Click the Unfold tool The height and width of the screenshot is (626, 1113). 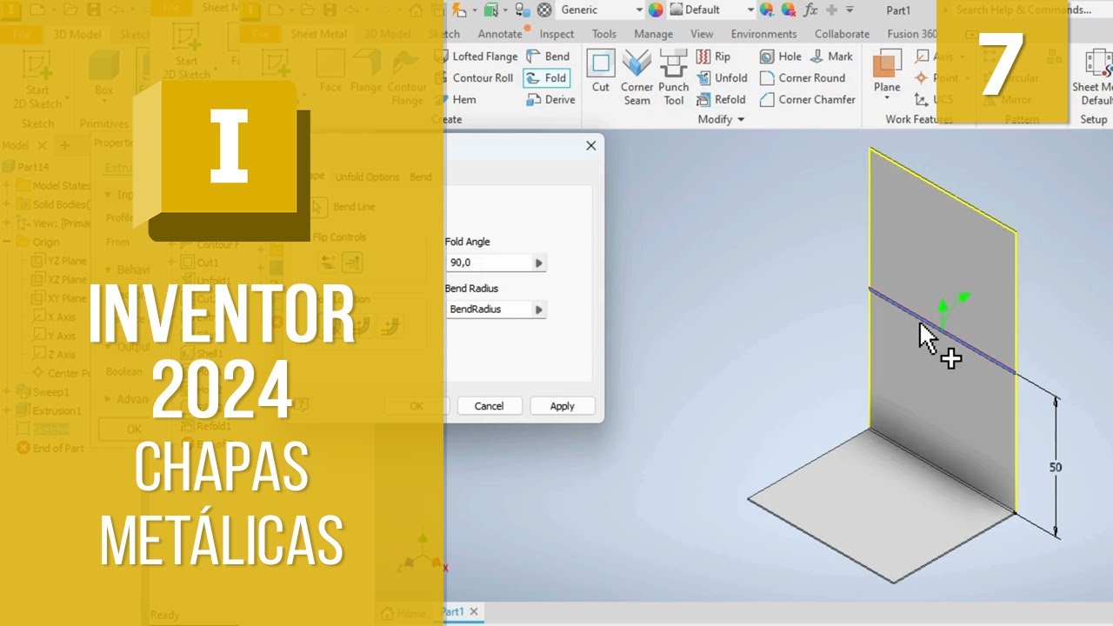722,77
